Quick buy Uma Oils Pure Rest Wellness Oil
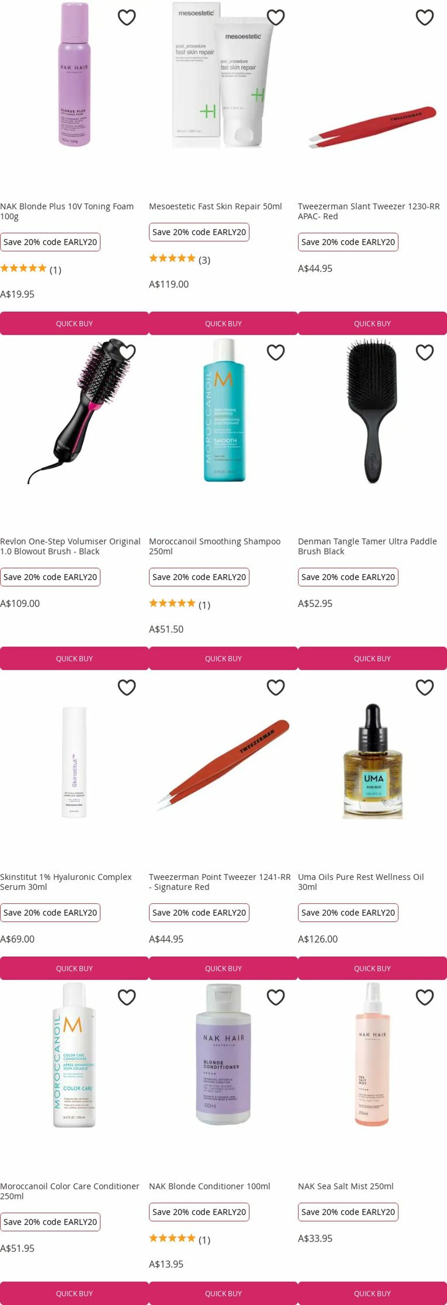 pyautogui.click(x=372, y=967)
